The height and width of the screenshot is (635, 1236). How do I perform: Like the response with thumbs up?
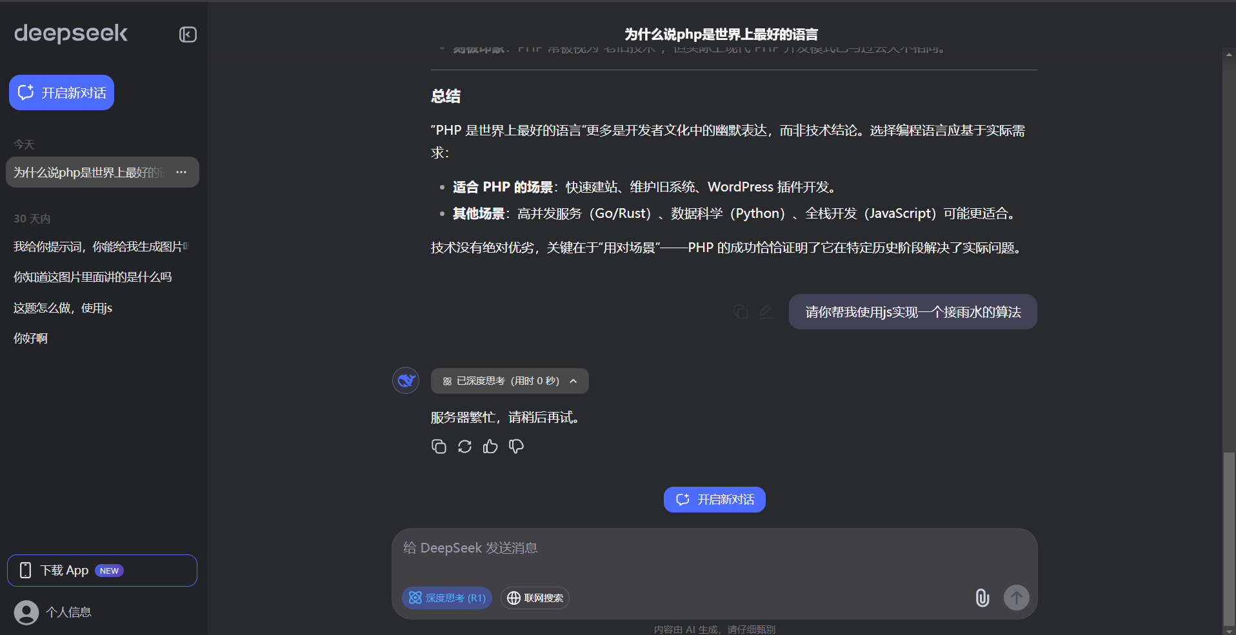pyautogui.click(x=490, y=446)
